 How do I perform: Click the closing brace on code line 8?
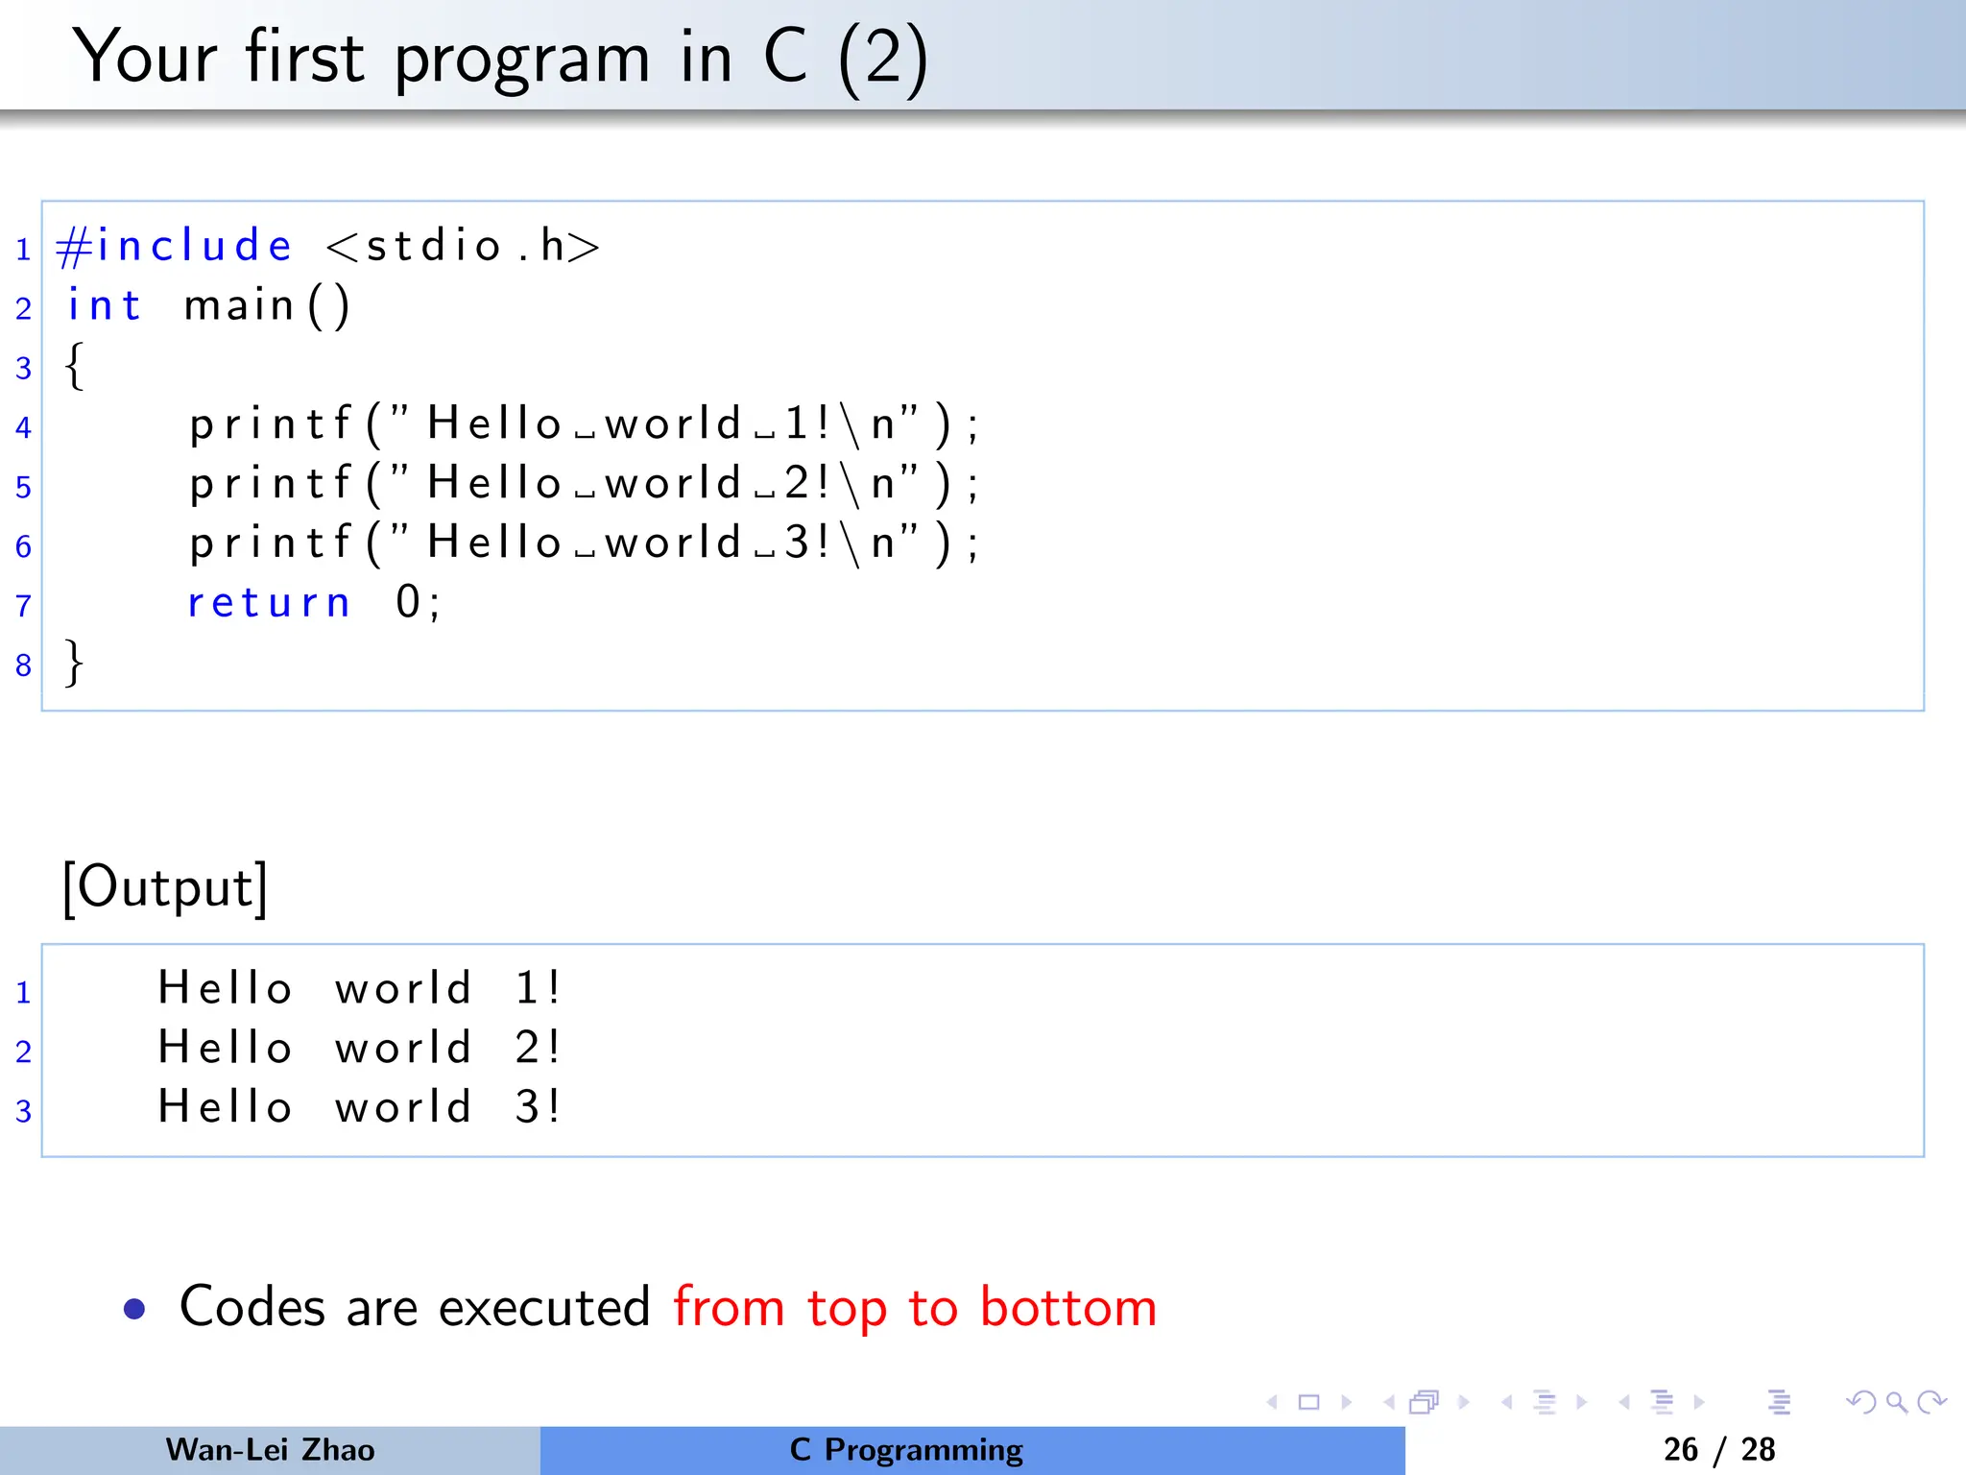pos(74,663)
